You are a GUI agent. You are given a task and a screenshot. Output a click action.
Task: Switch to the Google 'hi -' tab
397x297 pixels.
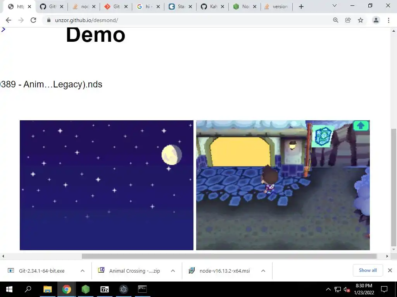tap(145, 7)
